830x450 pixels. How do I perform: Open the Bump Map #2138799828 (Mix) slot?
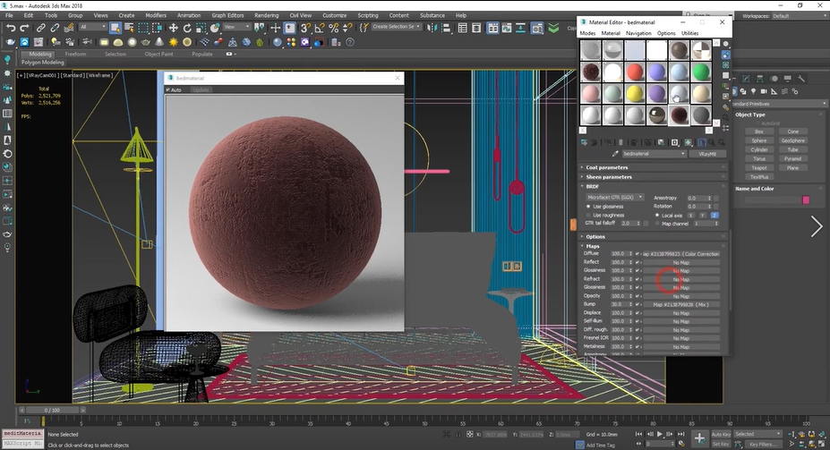[x=680, y=304]
